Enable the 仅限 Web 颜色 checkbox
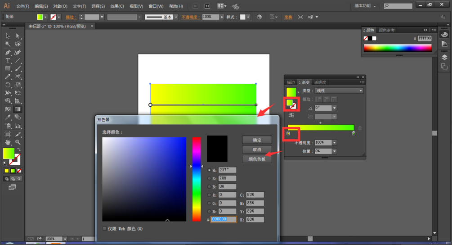 click(105, 229)
